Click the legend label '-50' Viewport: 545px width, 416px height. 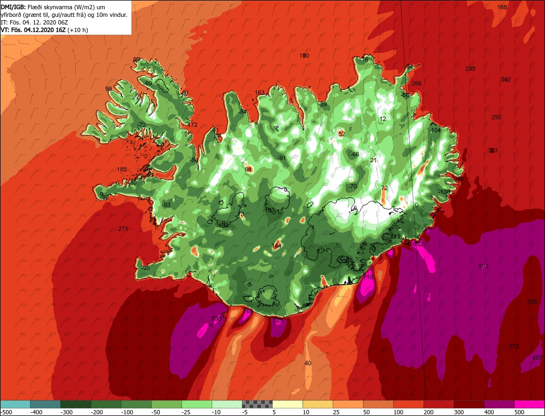pyautogui.click(x=156, y=412)
